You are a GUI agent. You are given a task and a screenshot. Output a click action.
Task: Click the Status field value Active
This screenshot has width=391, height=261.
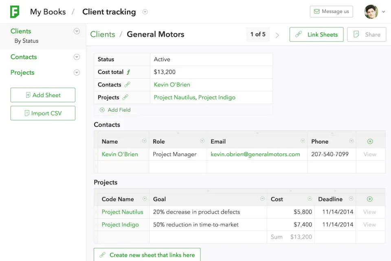pyautogui.click(x=162, y=60)
